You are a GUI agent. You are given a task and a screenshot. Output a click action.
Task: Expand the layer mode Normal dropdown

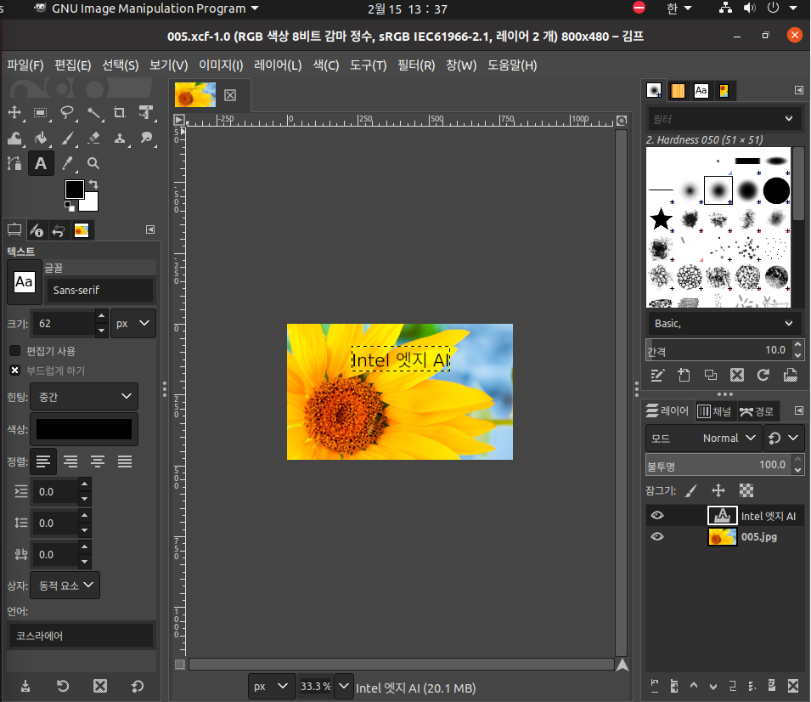(727, 439)
